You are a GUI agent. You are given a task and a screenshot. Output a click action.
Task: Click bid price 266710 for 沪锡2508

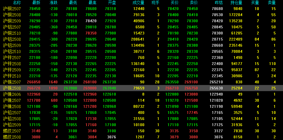pyautogui.click(x=172, y=88)
